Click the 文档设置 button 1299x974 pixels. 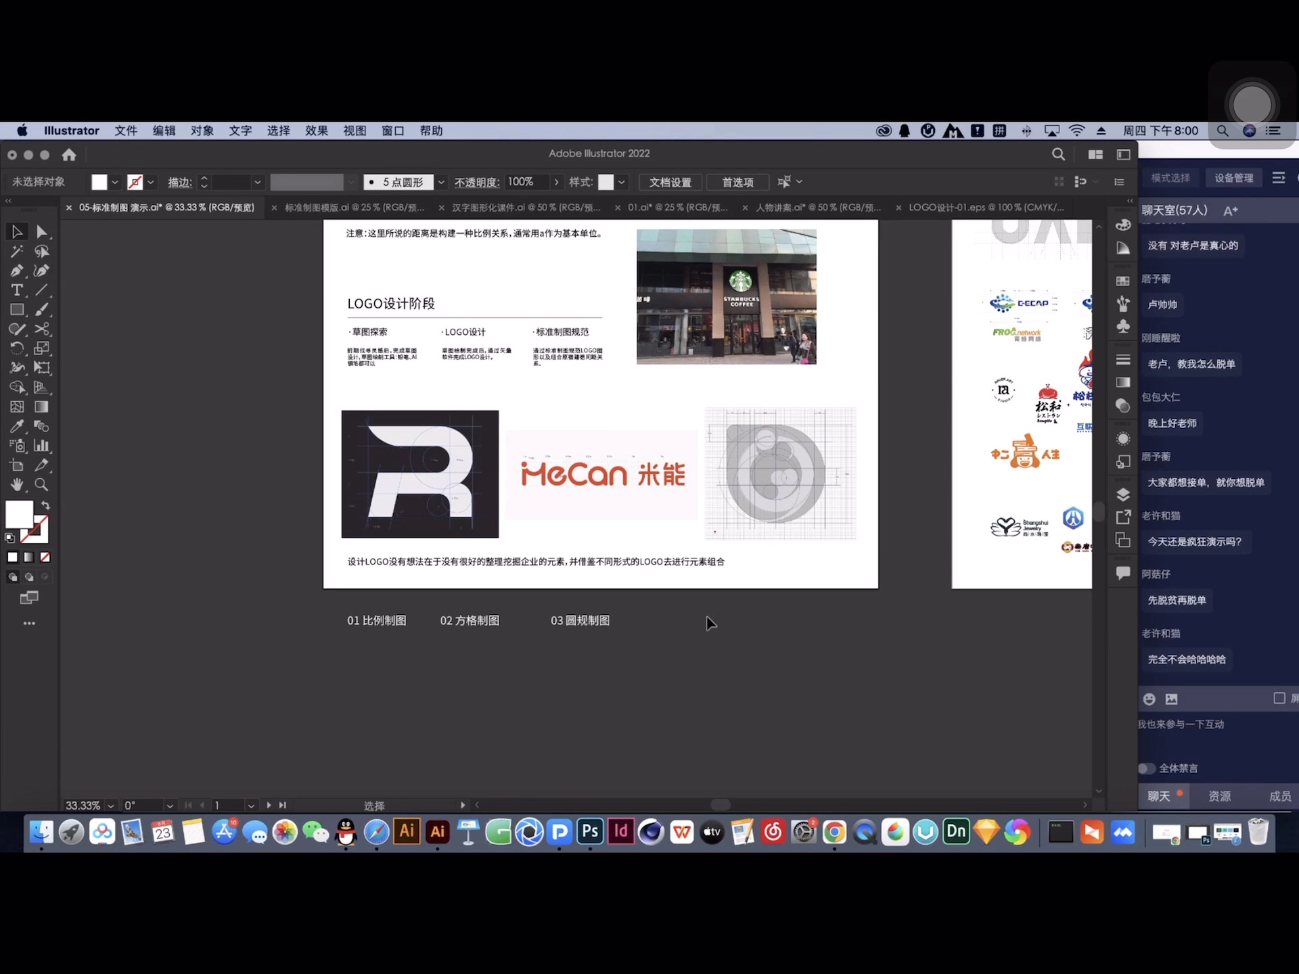pos(670,182)
